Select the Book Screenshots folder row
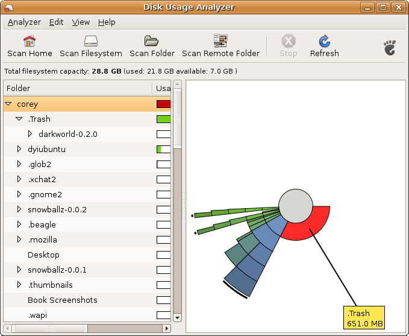 [63, 300]
